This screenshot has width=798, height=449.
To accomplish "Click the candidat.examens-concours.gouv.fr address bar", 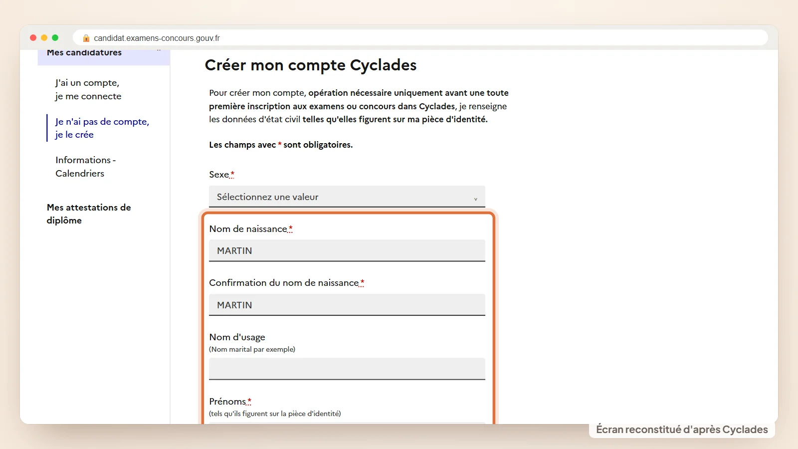I will point(420,38).
